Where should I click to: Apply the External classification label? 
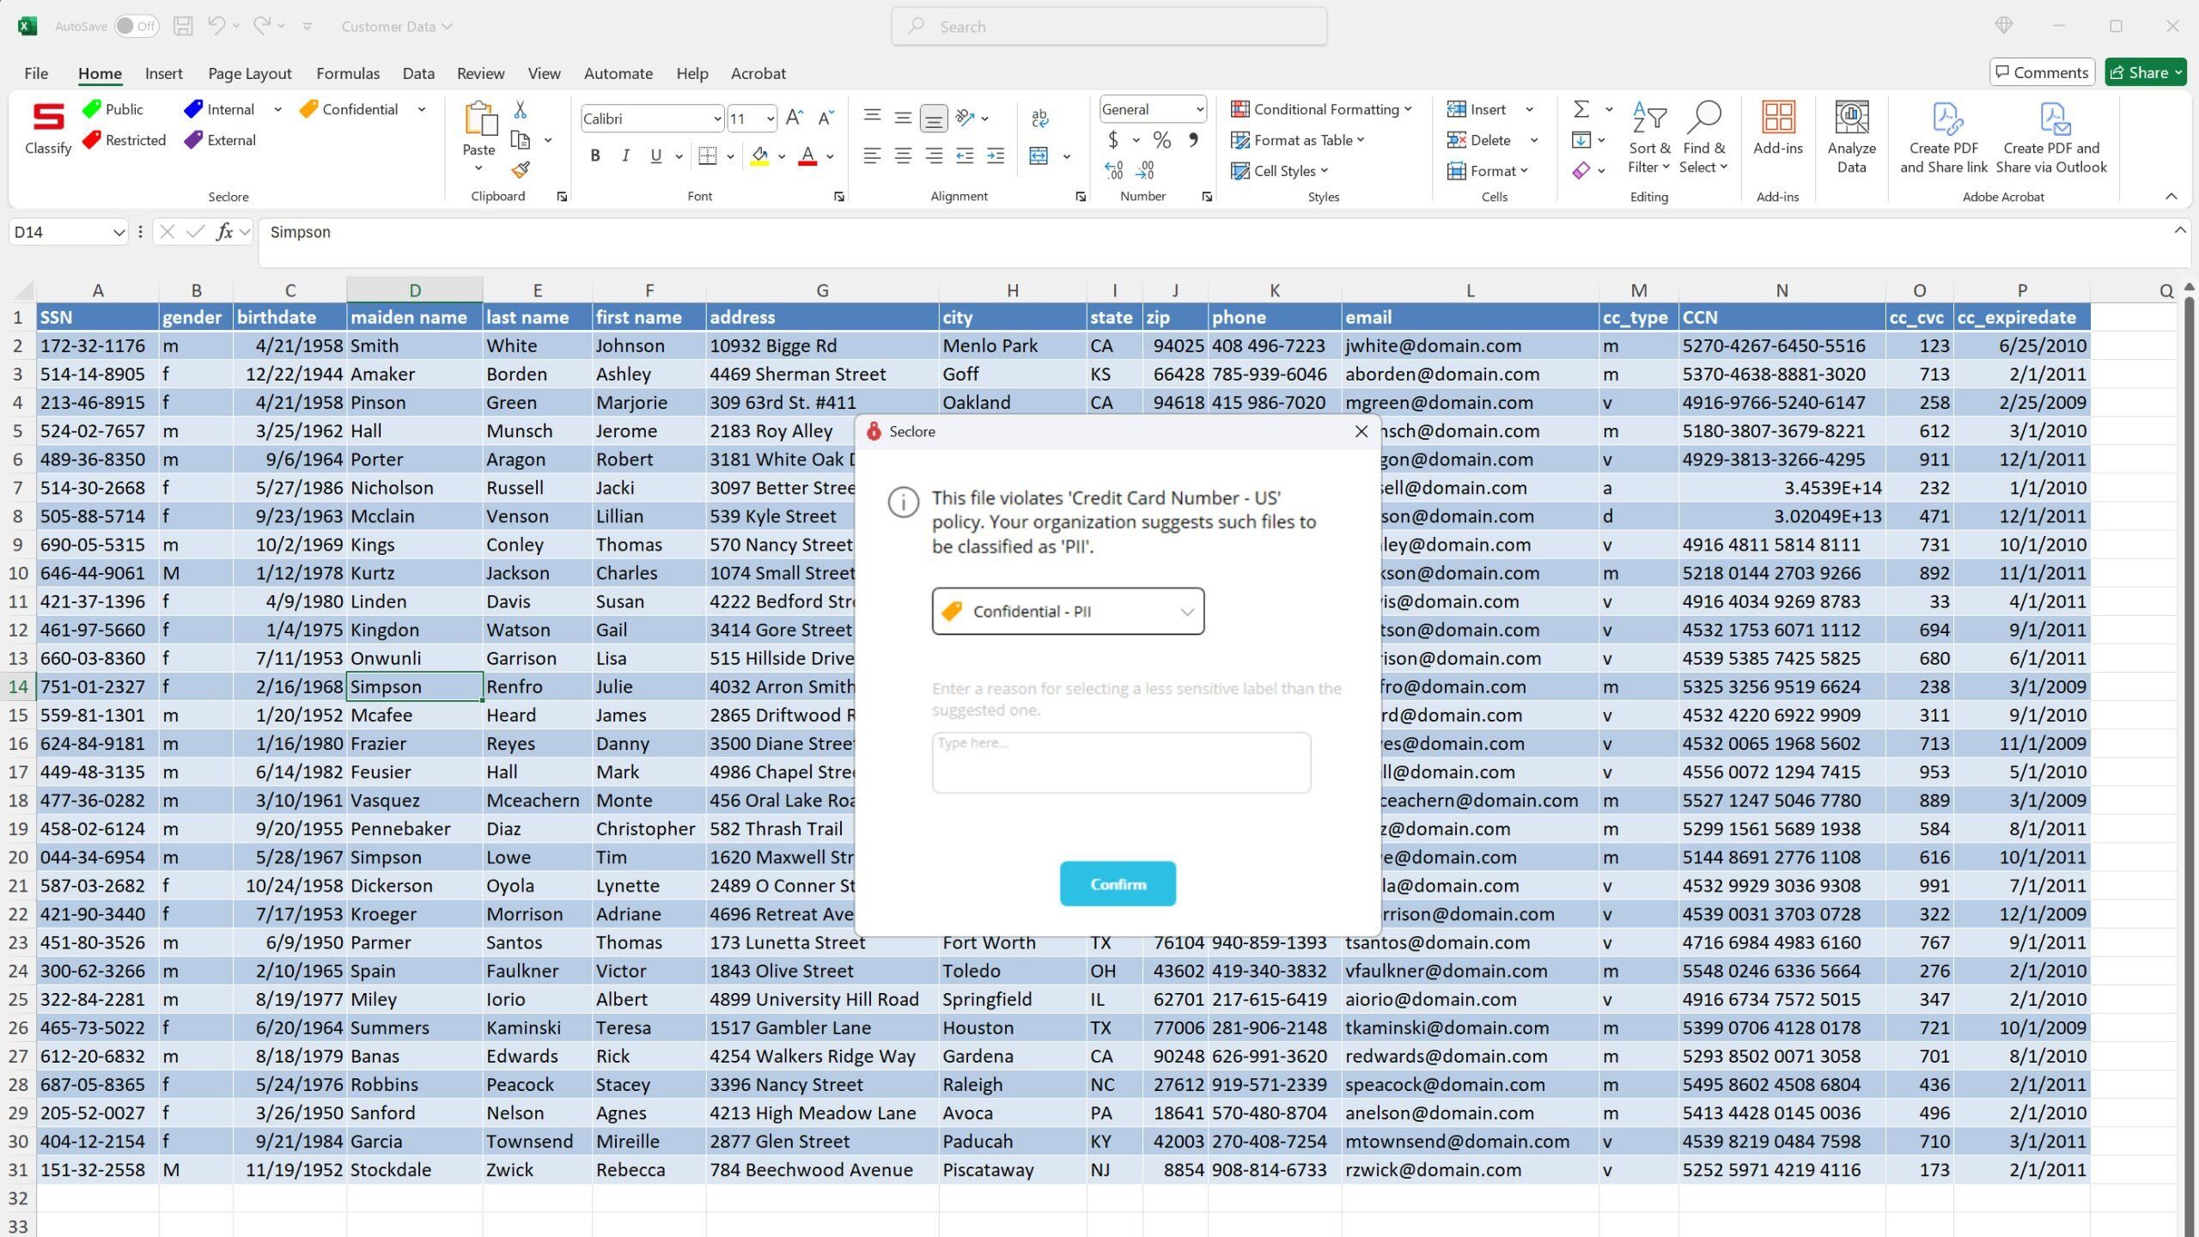[221, 140]
